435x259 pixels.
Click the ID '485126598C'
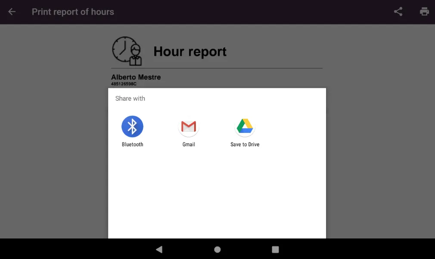[x=124, y=84]
